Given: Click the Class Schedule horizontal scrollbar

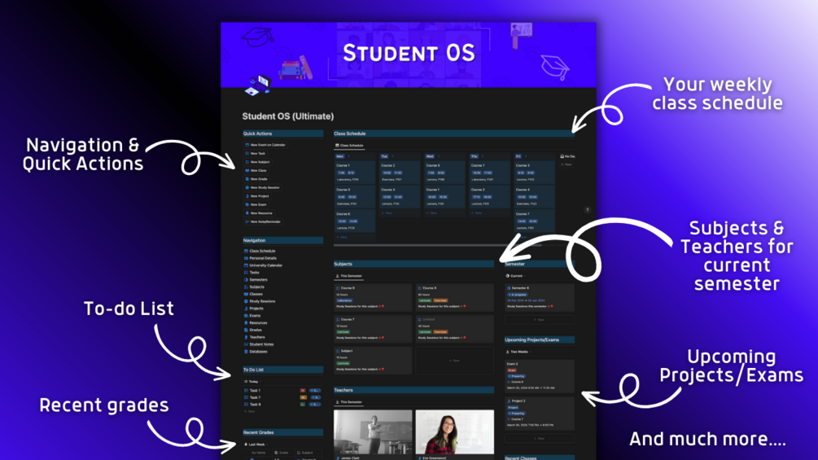Looking at the screenshot, I should point(437,244).
